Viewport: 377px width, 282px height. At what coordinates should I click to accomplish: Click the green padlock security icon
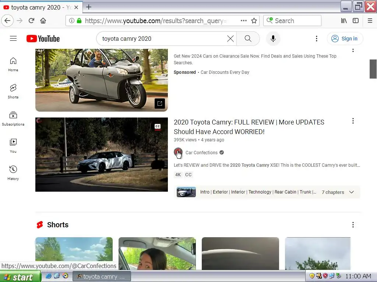79,21
